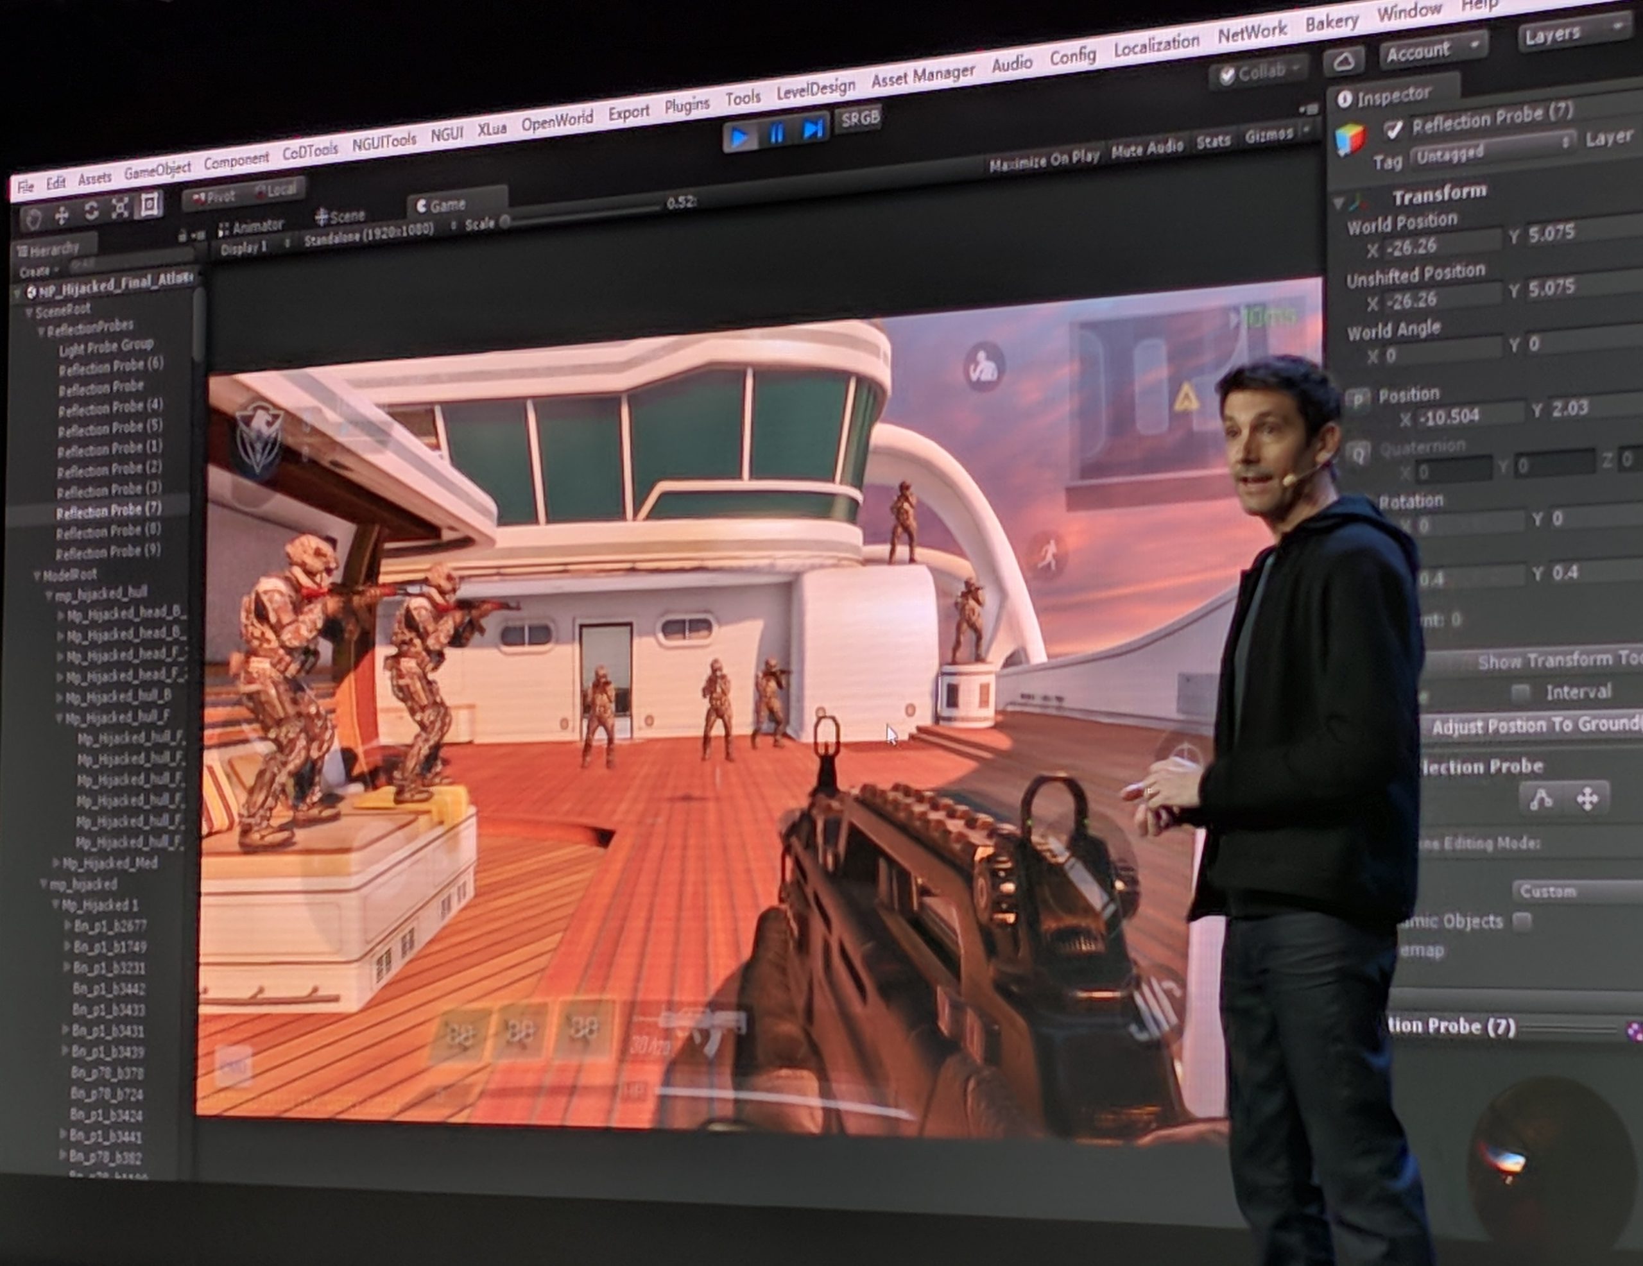Toggle Pivot handle position mode
The width and height of the screenshot is (1643, 1266).
[x=214, y=197]
